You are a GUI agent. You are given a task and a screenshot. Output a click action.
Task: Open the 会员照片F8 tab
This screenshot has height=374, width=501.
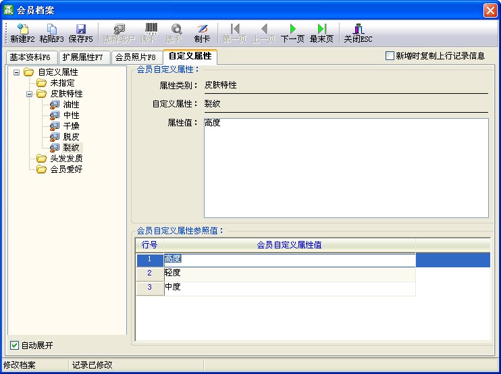(135, 57)
